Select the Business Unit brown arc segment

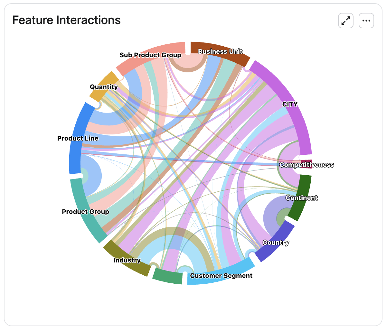click(x=220, y=50)
